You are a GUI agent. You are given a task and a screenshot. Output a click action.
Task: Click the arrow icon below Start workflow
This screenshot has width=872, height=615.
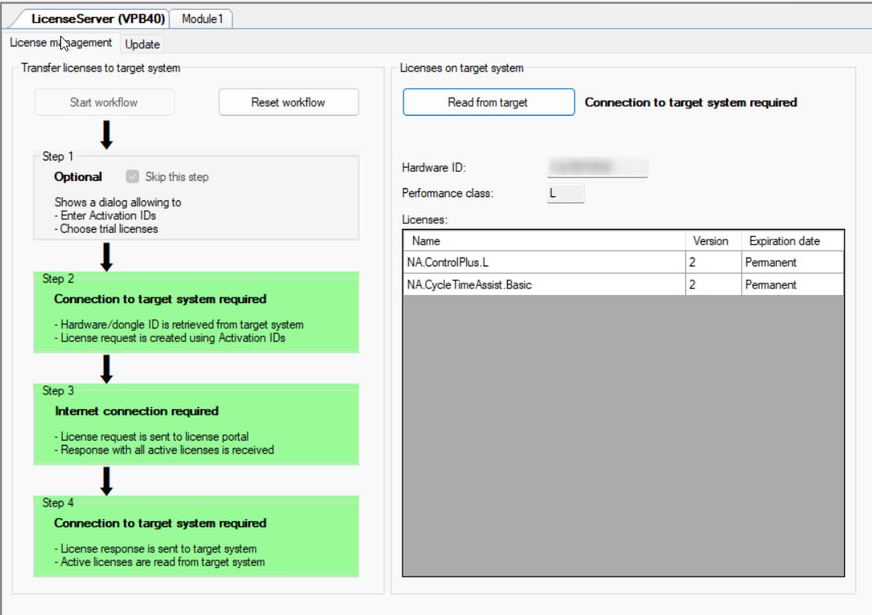coord(106,134)
